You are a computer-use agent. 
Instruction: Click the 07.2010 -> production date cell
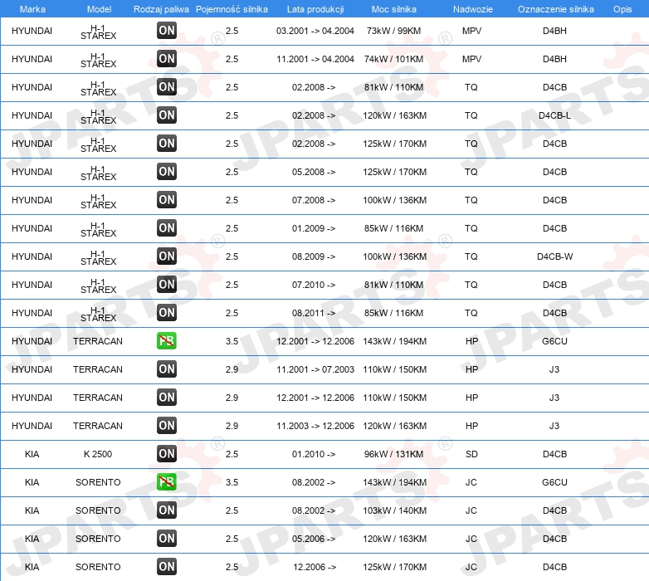click(314, 285)
